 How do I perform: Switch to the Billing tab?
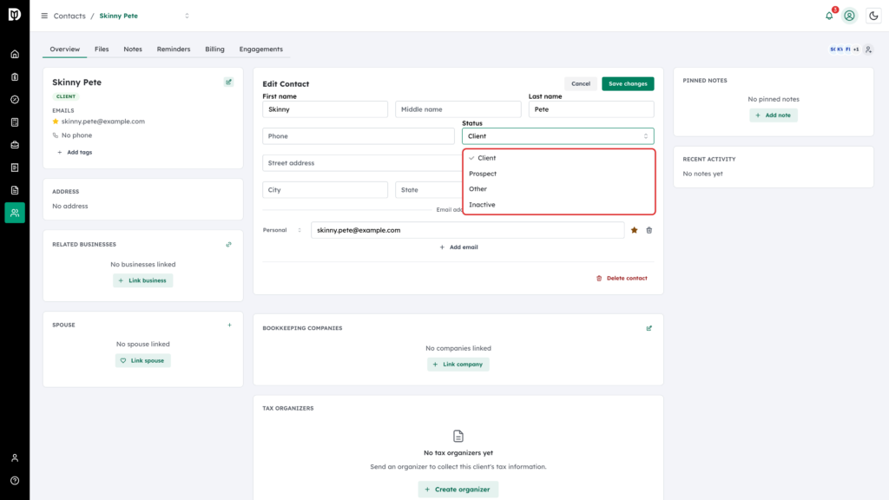tap(215, 49)
